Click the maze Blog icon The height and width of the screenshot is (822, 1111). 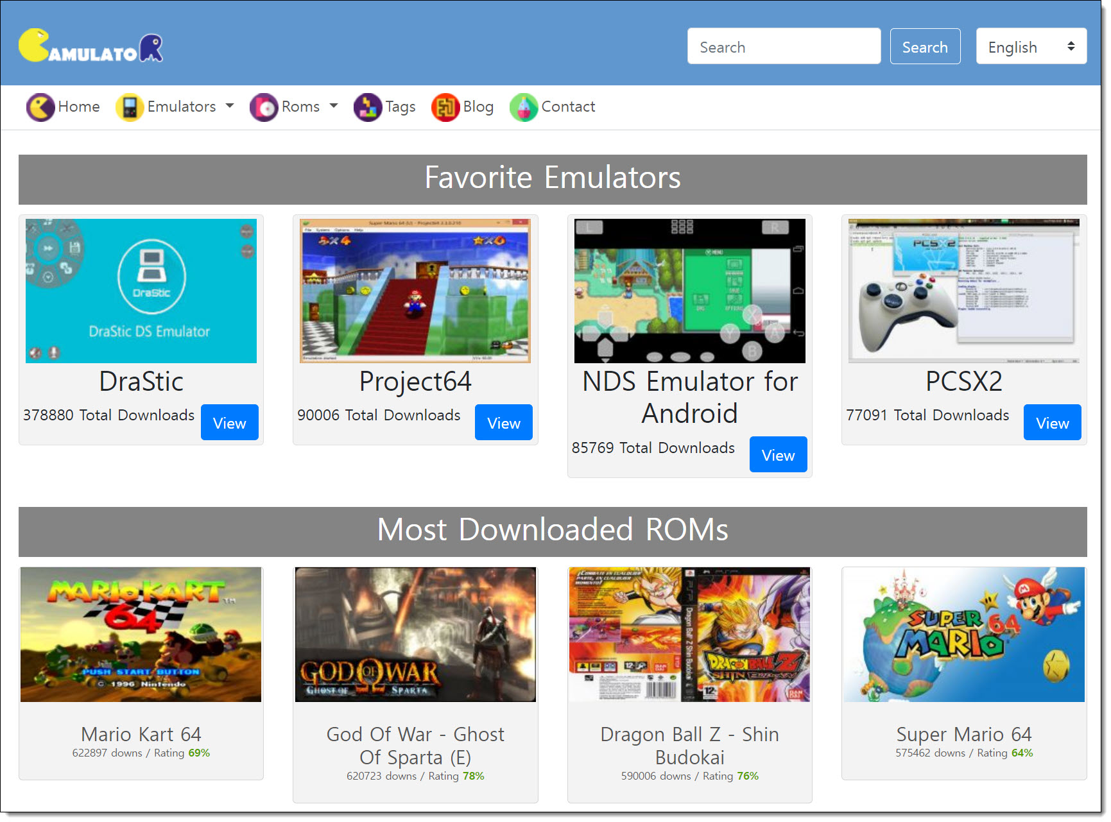coord(445,107)
